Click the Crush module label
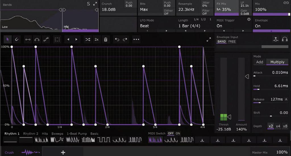Image resolution: width=291 pixels, height=156 pixels. pos(9,153)
